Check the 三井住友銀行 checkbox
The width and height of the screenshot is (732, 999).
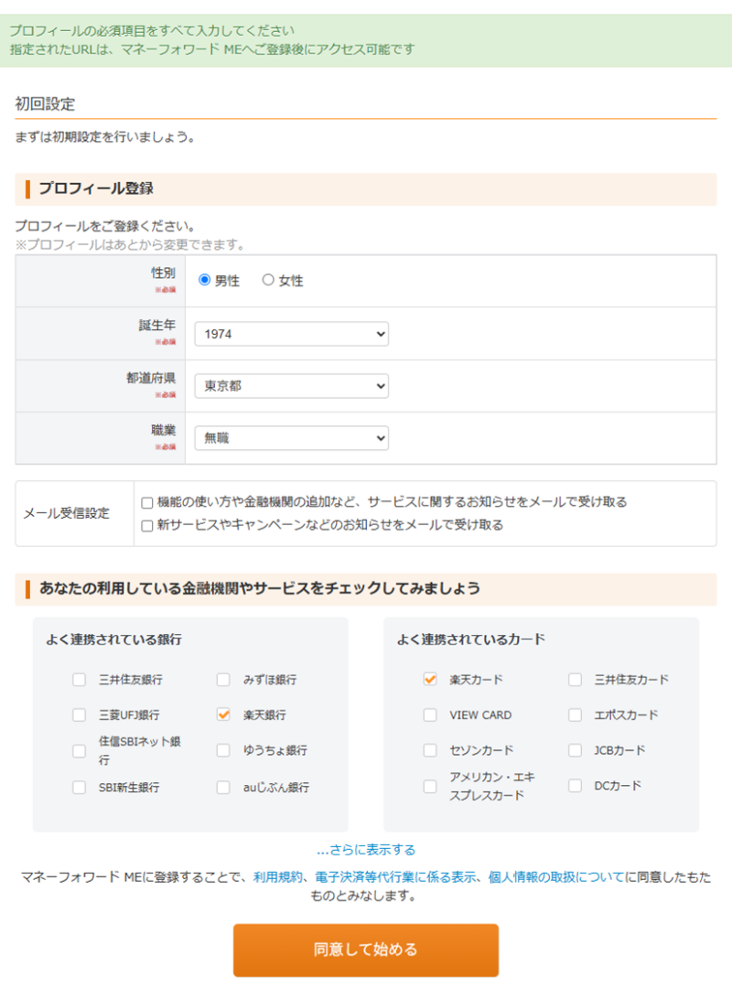click(x=79, y=680)
